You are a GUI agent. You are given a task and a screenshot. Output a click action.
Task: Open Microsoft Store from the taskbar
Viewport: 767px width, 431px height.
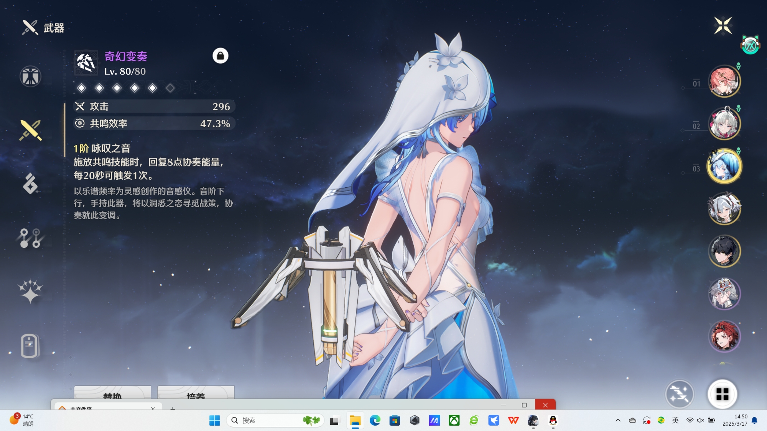tap(394, 420)
